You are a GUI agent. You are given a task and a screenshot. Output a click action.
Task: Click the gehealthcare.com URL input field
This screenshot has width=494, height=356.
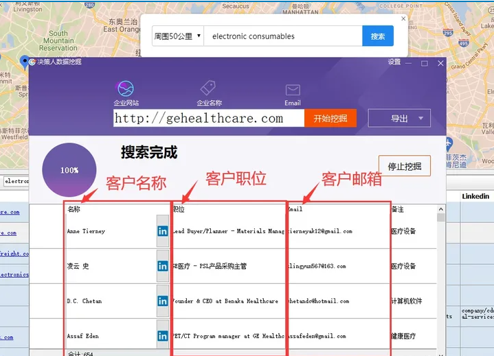coord(209,118)
